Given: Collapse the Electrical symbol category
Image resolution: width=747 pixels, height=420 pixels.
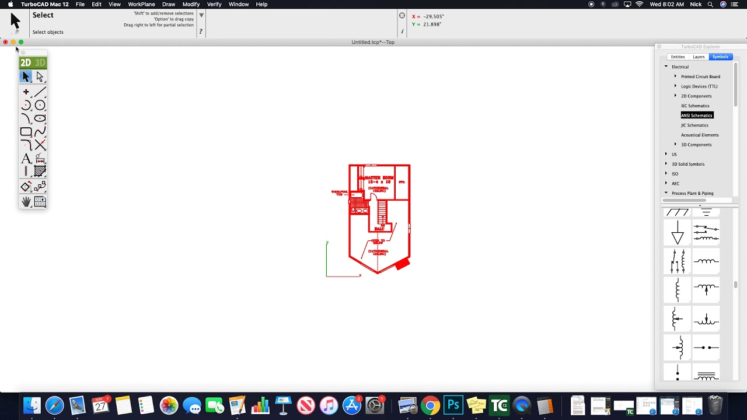Looking at the screenshot, I should 666,66.
